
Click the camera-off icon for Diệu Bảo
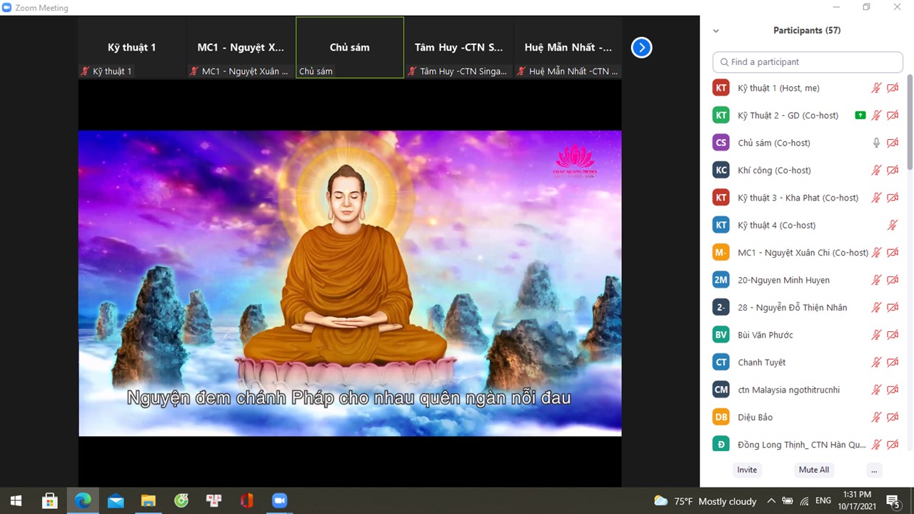[893, 417]
